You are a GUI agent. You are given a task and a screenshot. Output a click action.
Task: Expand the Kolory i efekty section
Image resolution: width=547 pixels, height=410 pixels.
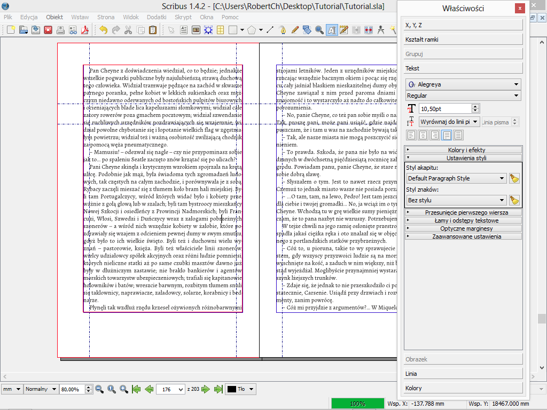pyautogui.click(x=463, y=150)
